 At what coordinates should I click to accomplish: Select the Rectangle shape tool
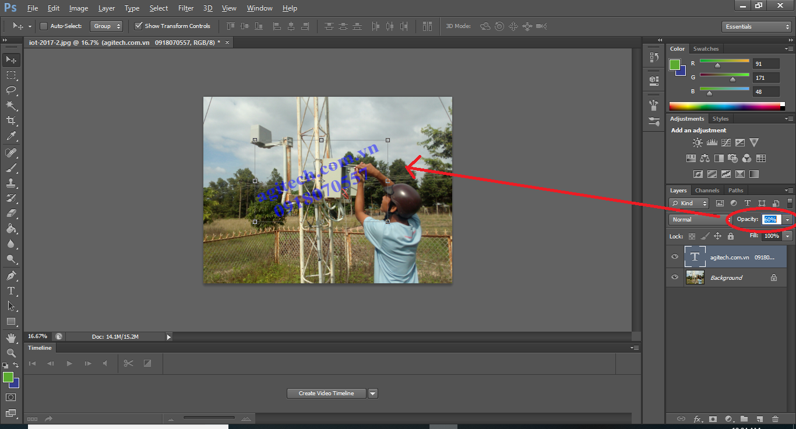[11, 321]
